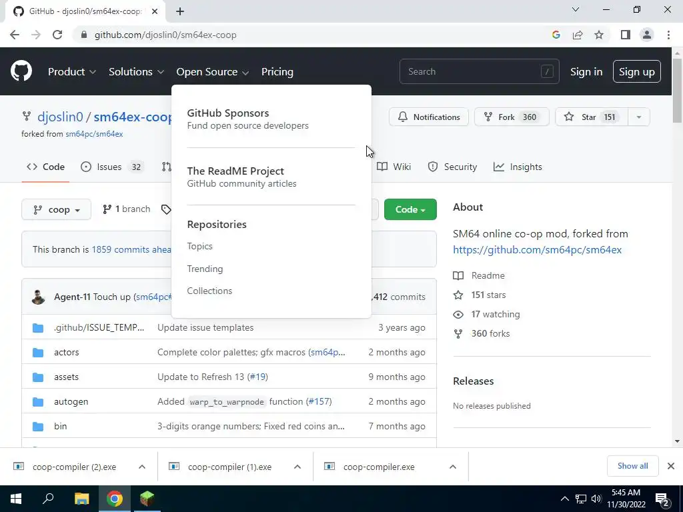Collapse the Open Source menu

click(x=213, y=72)
